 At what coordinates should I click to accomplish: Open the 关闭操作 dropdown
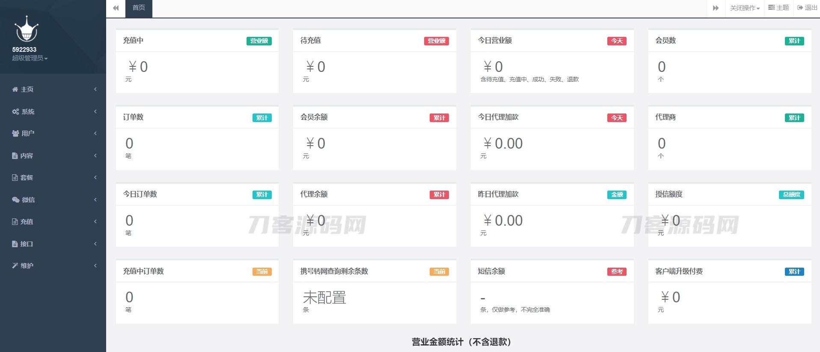[x=745, y=8]
